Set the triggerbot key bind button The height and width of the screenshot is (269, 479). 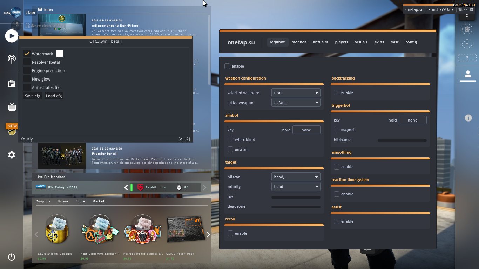[x=413, y=120]
